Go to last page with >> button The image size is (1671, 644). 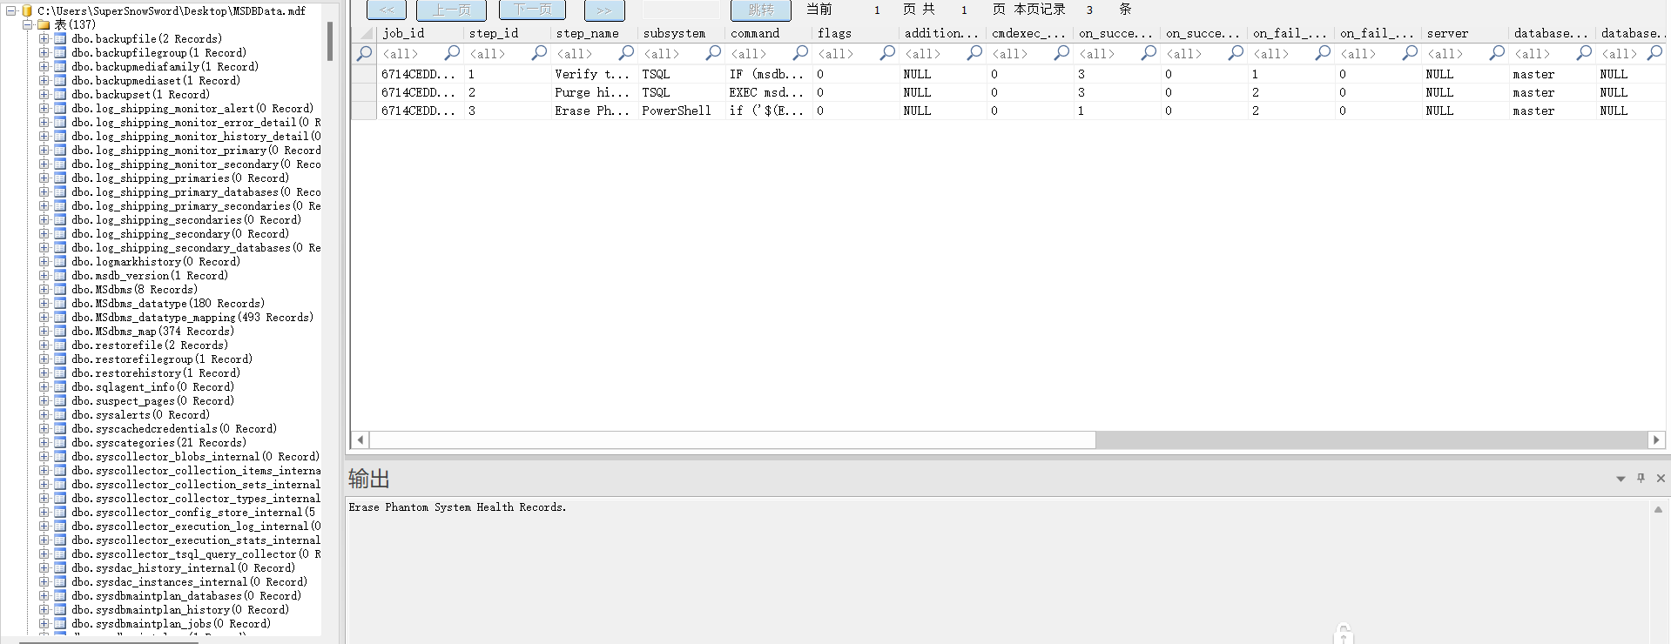[604, 10]
